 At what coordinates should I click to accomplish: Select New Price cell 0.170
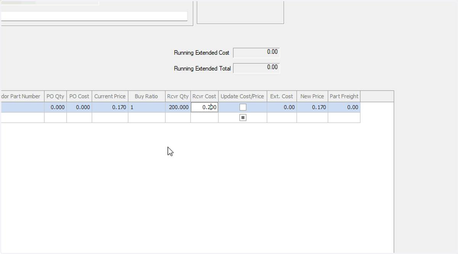click(x=312, y=107)
